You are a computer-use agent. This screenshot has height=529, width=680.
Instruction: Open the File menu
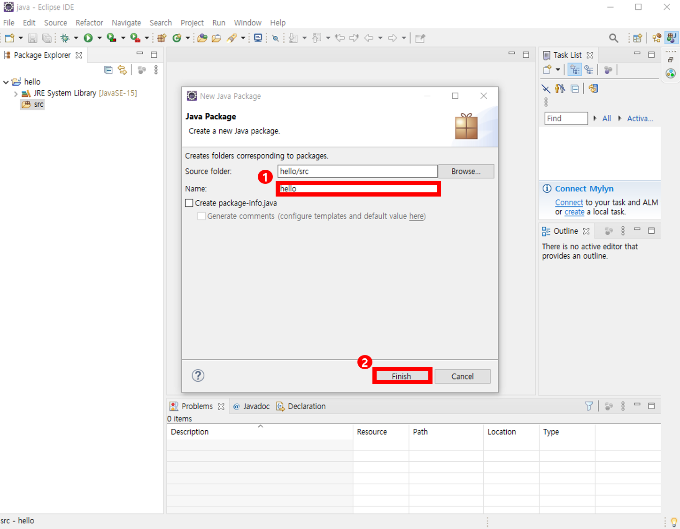9,23
